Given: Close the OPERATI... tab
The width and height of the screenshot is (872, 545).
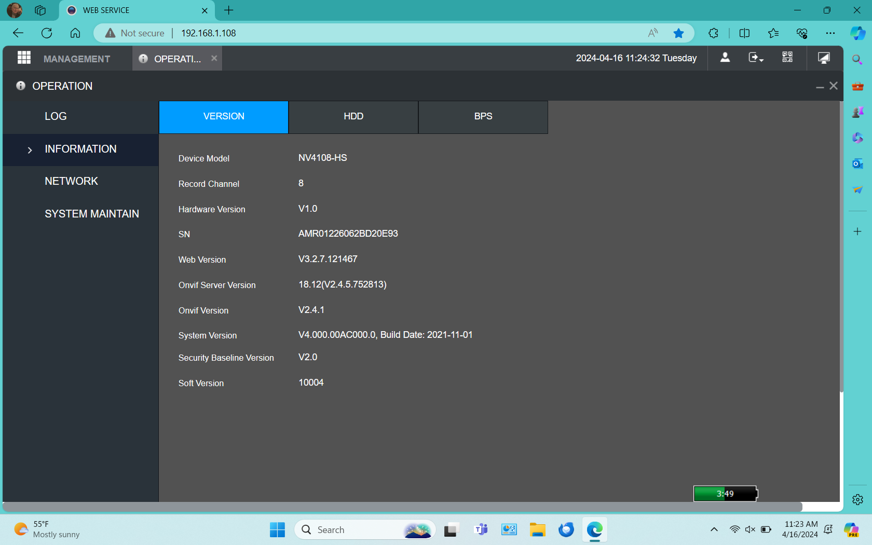Looking at the screenshot, I should point(214,58).
